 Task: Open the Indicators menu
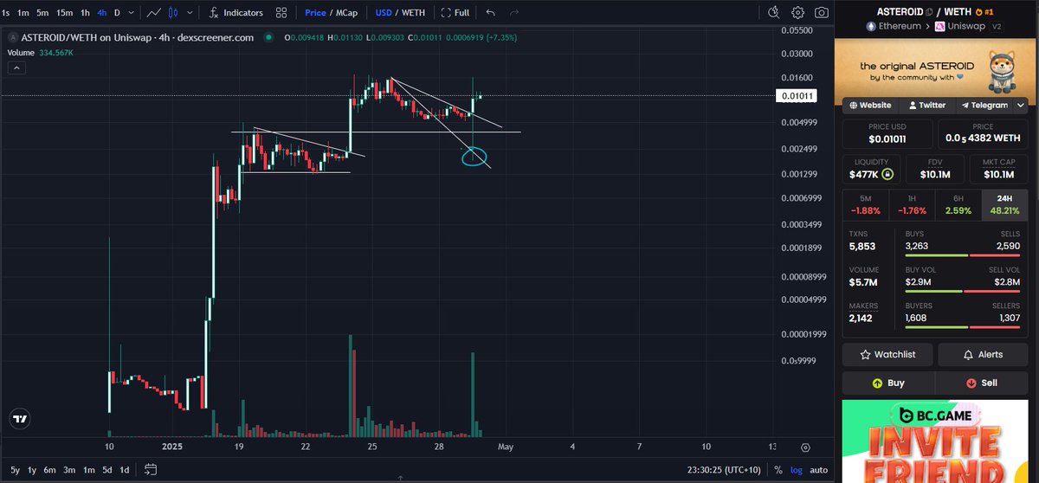(236, 13)
